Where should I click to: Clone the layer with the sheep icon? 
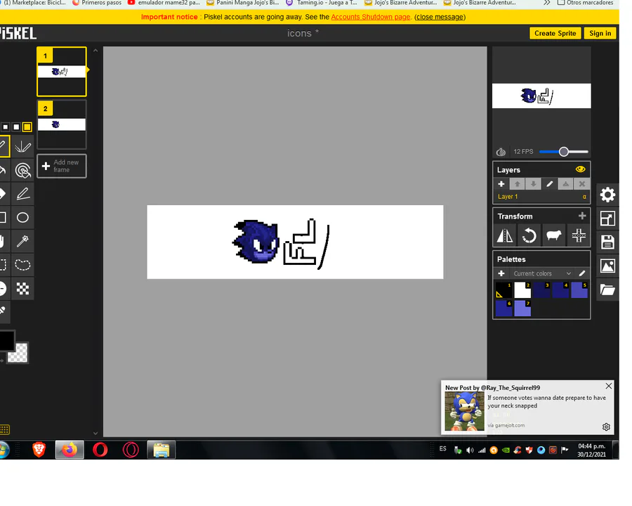click(554, 235)
